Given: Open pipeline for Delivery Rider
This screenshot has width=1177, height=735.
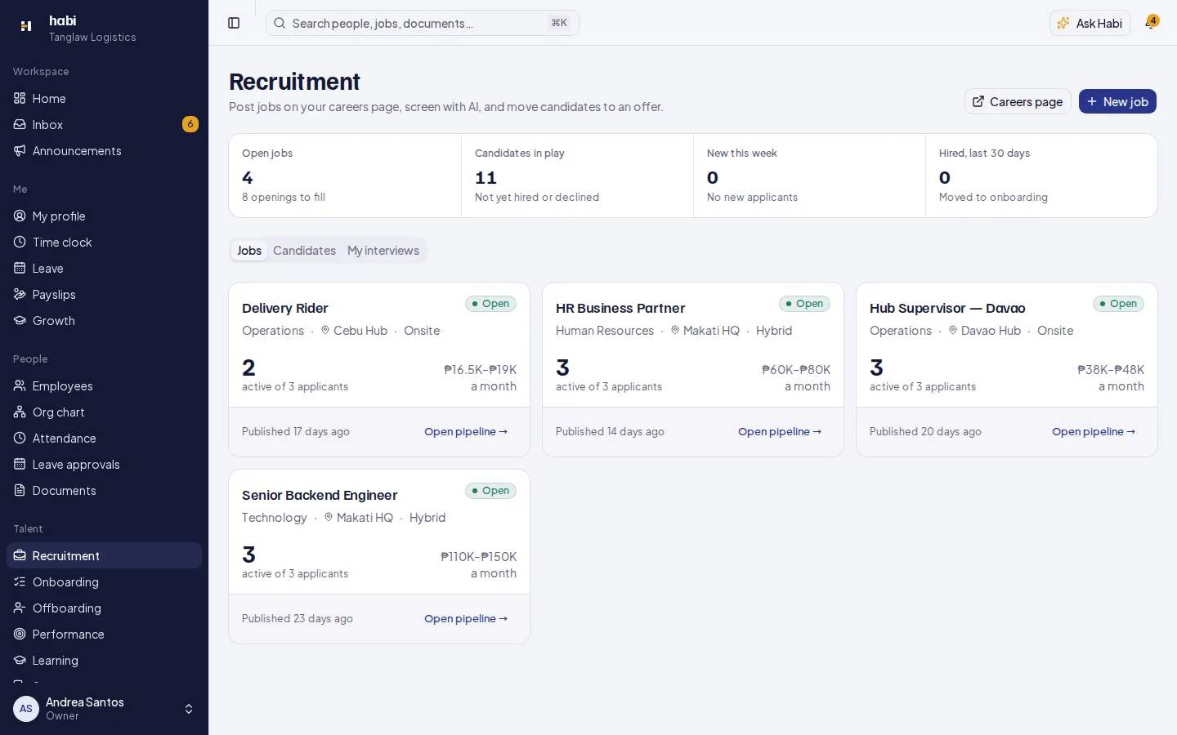Looking at the screenshot, I should [466, 431].
